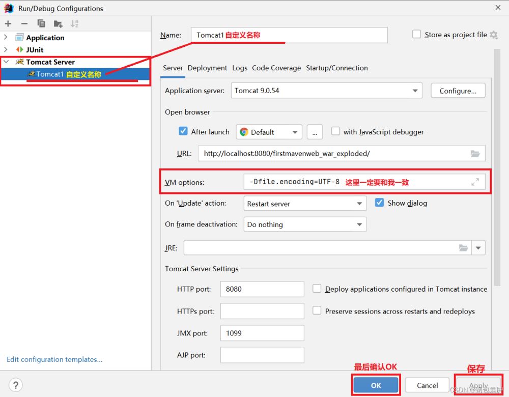Expand the Application tree node
This screenshot has height=397, width=509.
point(6,37)
